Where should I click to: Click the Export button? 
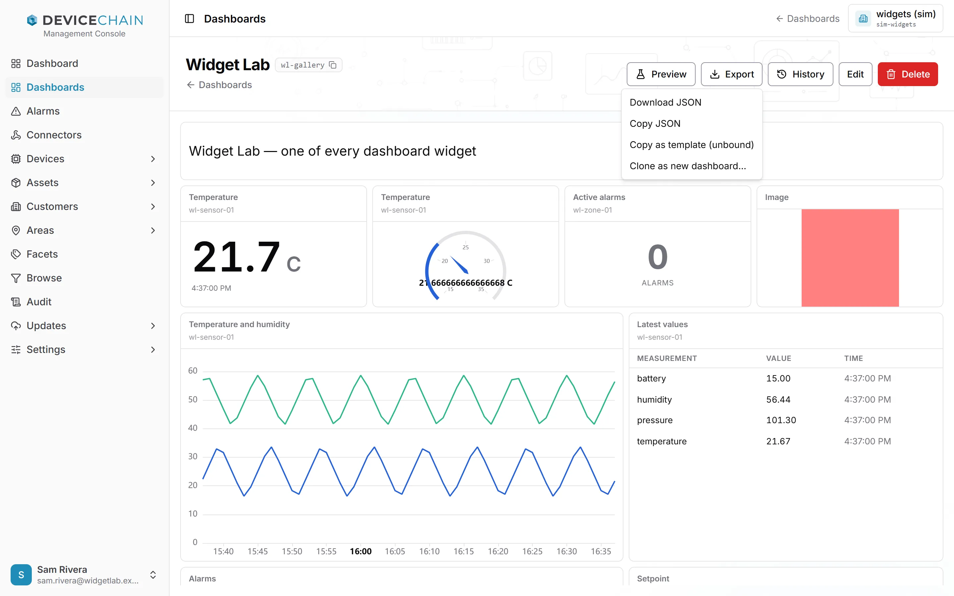pos(731,74)
